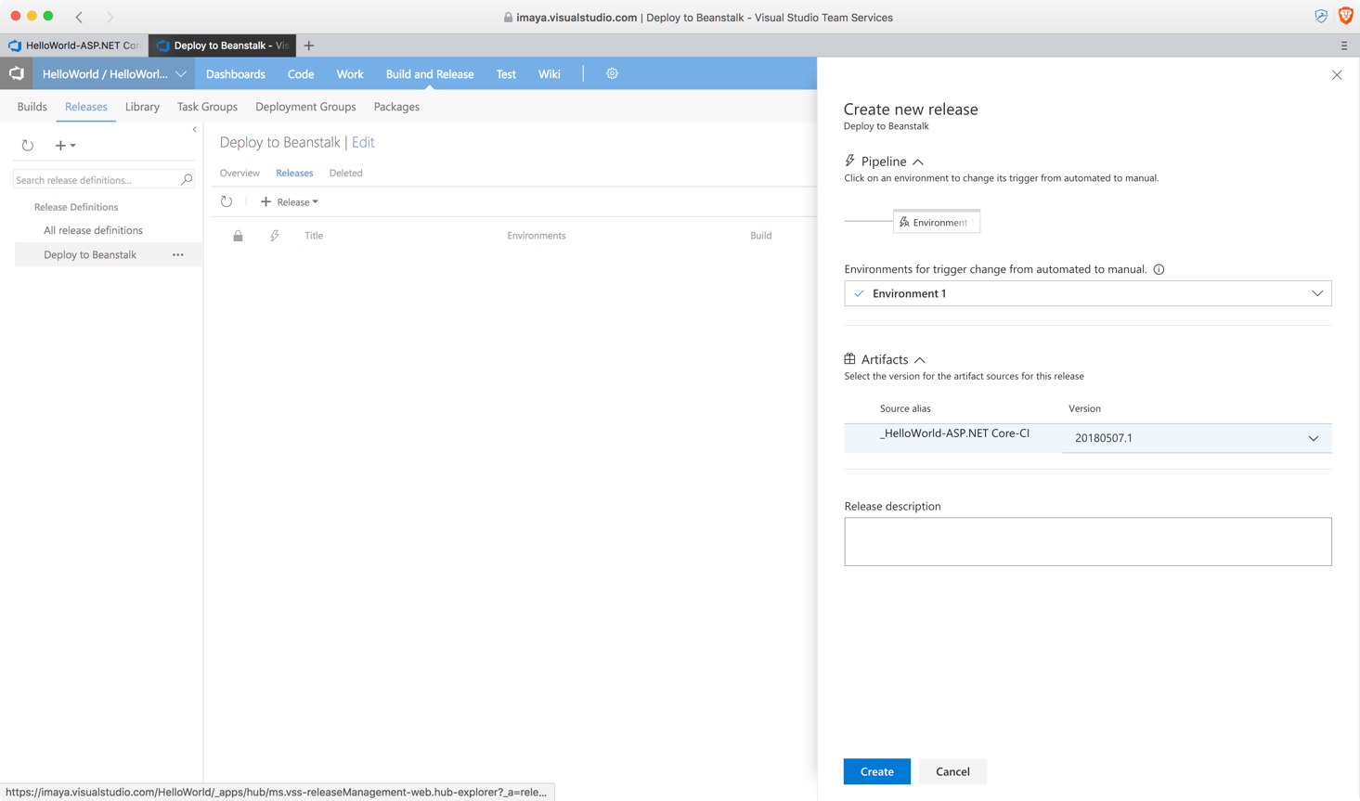Open the browser hamburger menu
Viewport: 1360px width, 801px height.
click(1343, 45)
